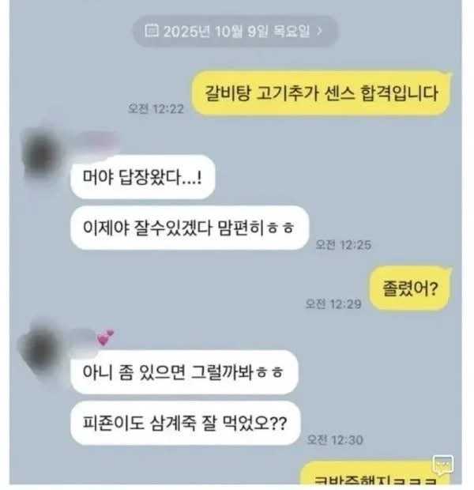Select the 피존이도 삼계죽 잘 먹었오?? bubble
This screenshot has width=474, height=490.
point(186,423)
